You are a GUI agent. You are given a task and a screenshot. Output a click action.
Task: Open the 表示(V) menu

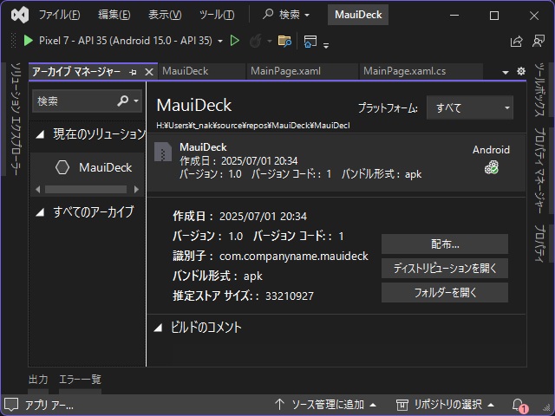165,15
